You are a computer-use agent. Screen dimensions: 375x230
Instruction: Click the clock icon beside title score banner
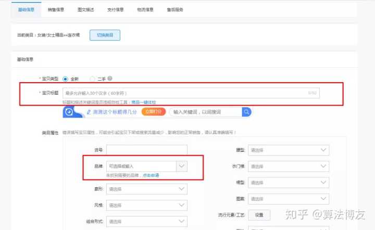click(x=70, y=112)
